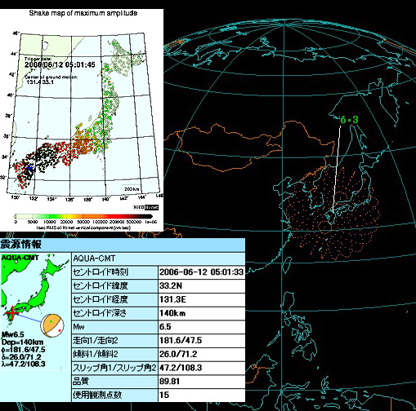This screenshot has width=416, height=411.
Task: Click the スリップ角1/スリップ角2 label cell
Action: point(114,368)
